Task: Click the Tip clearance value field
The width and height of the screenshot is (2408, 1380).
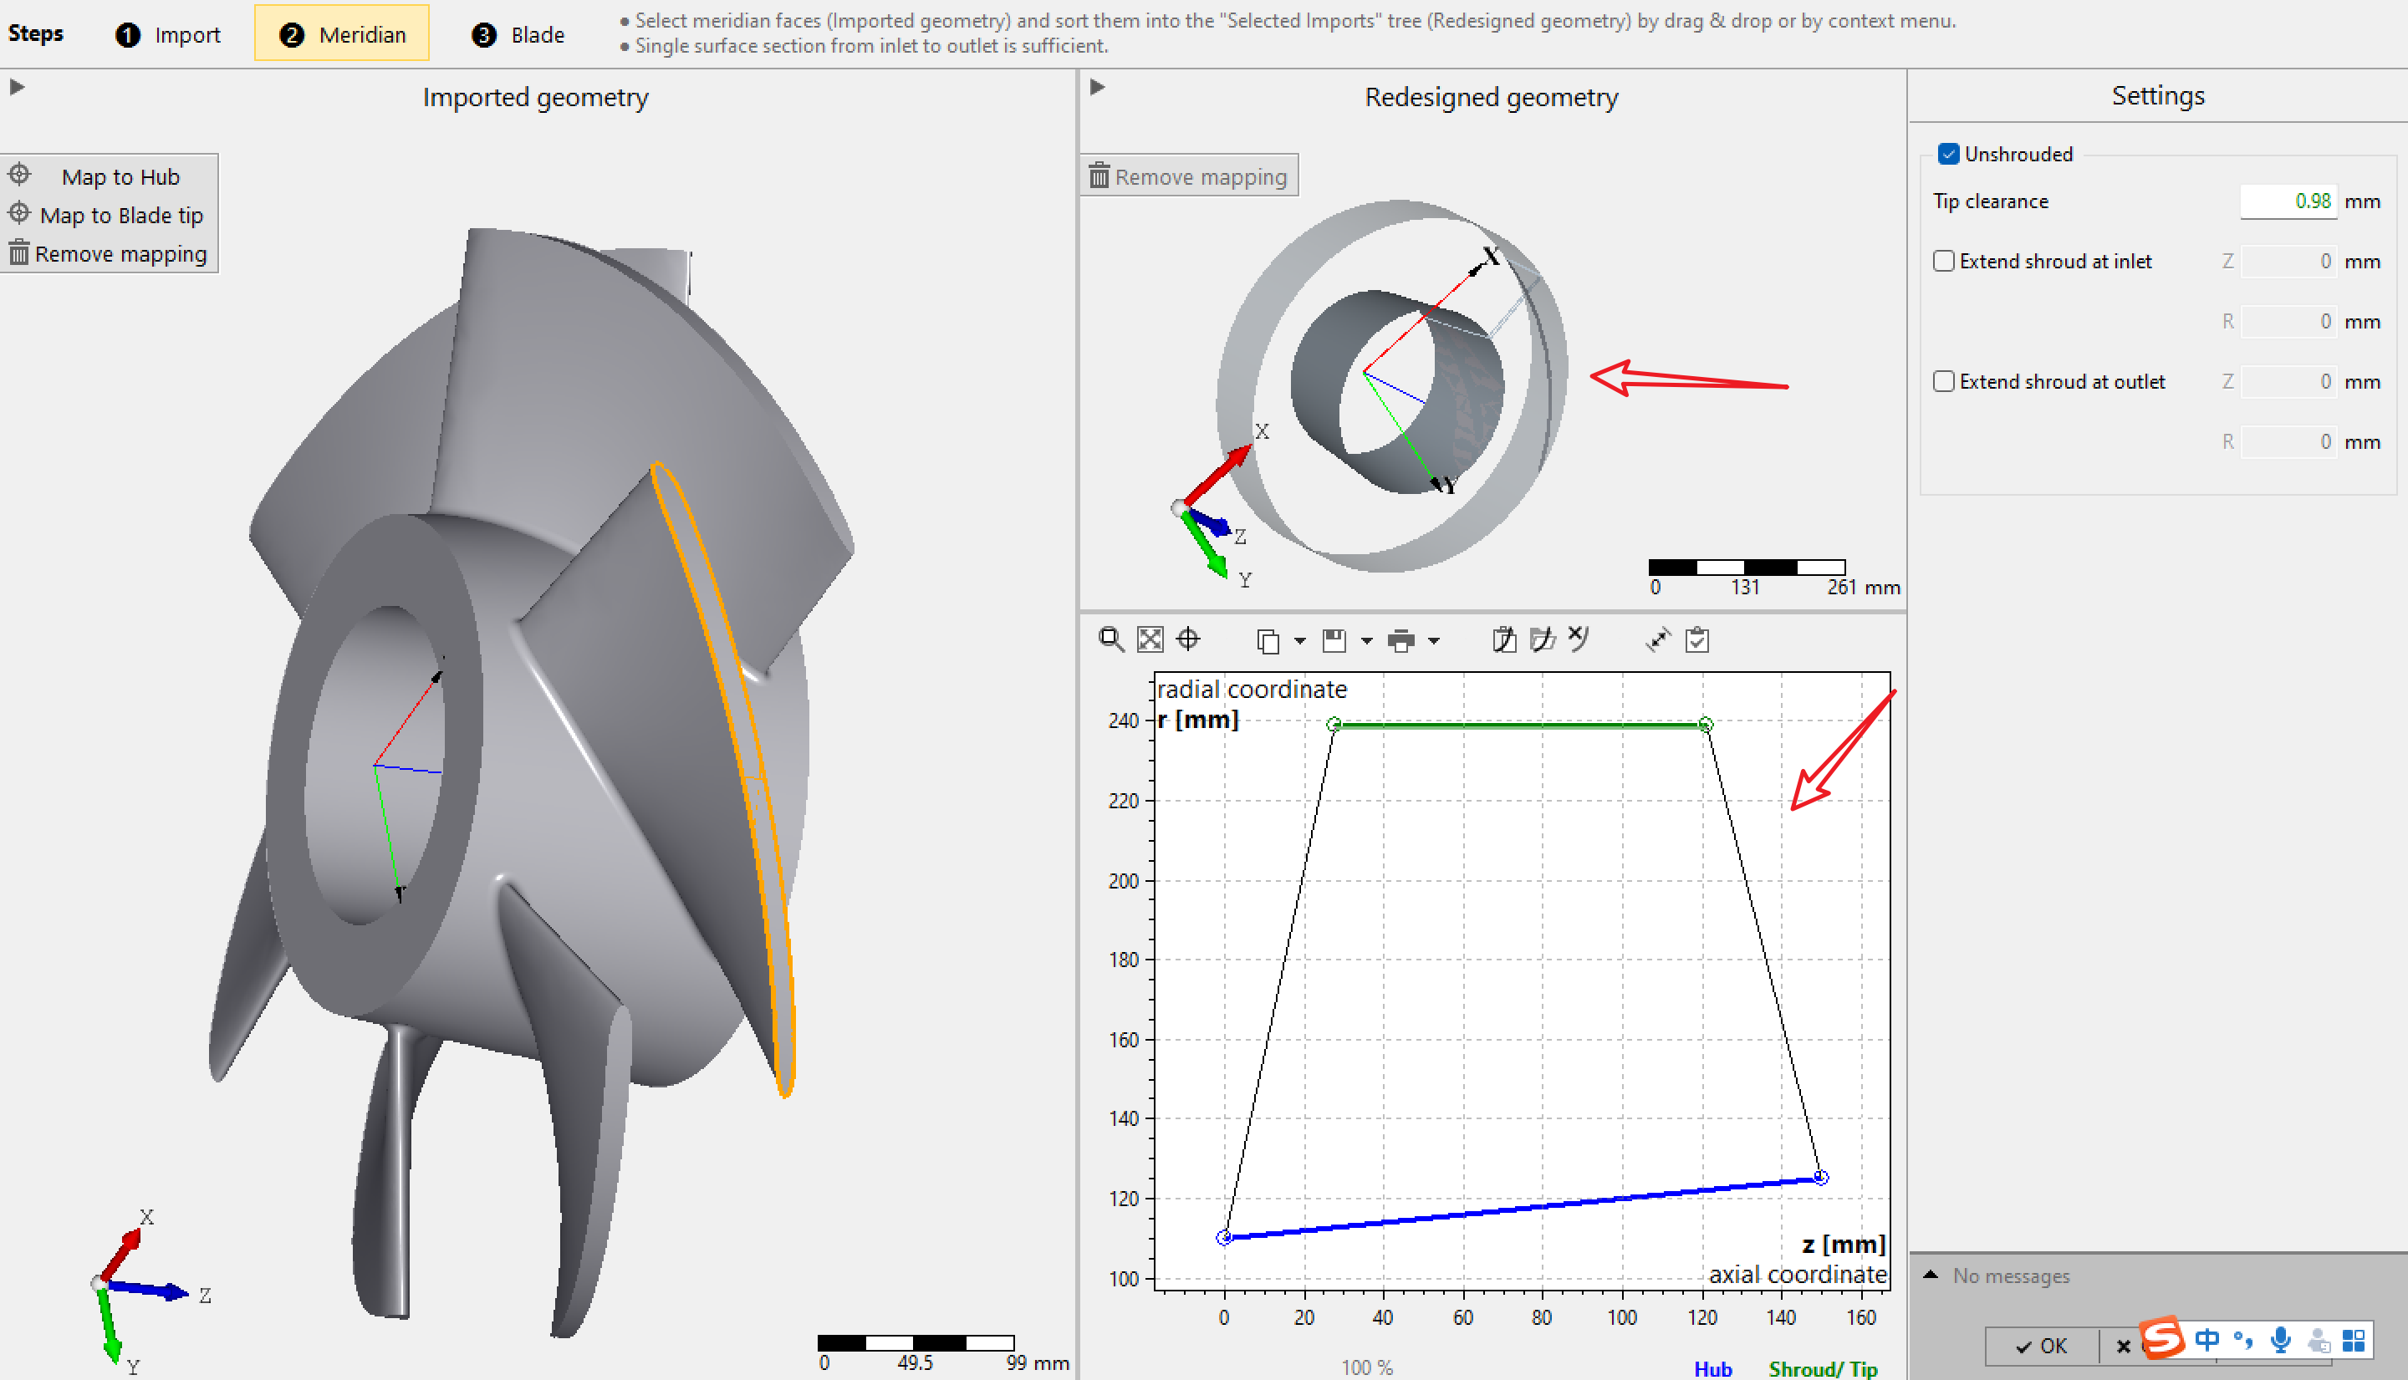Action: [x=2288, y=201]
